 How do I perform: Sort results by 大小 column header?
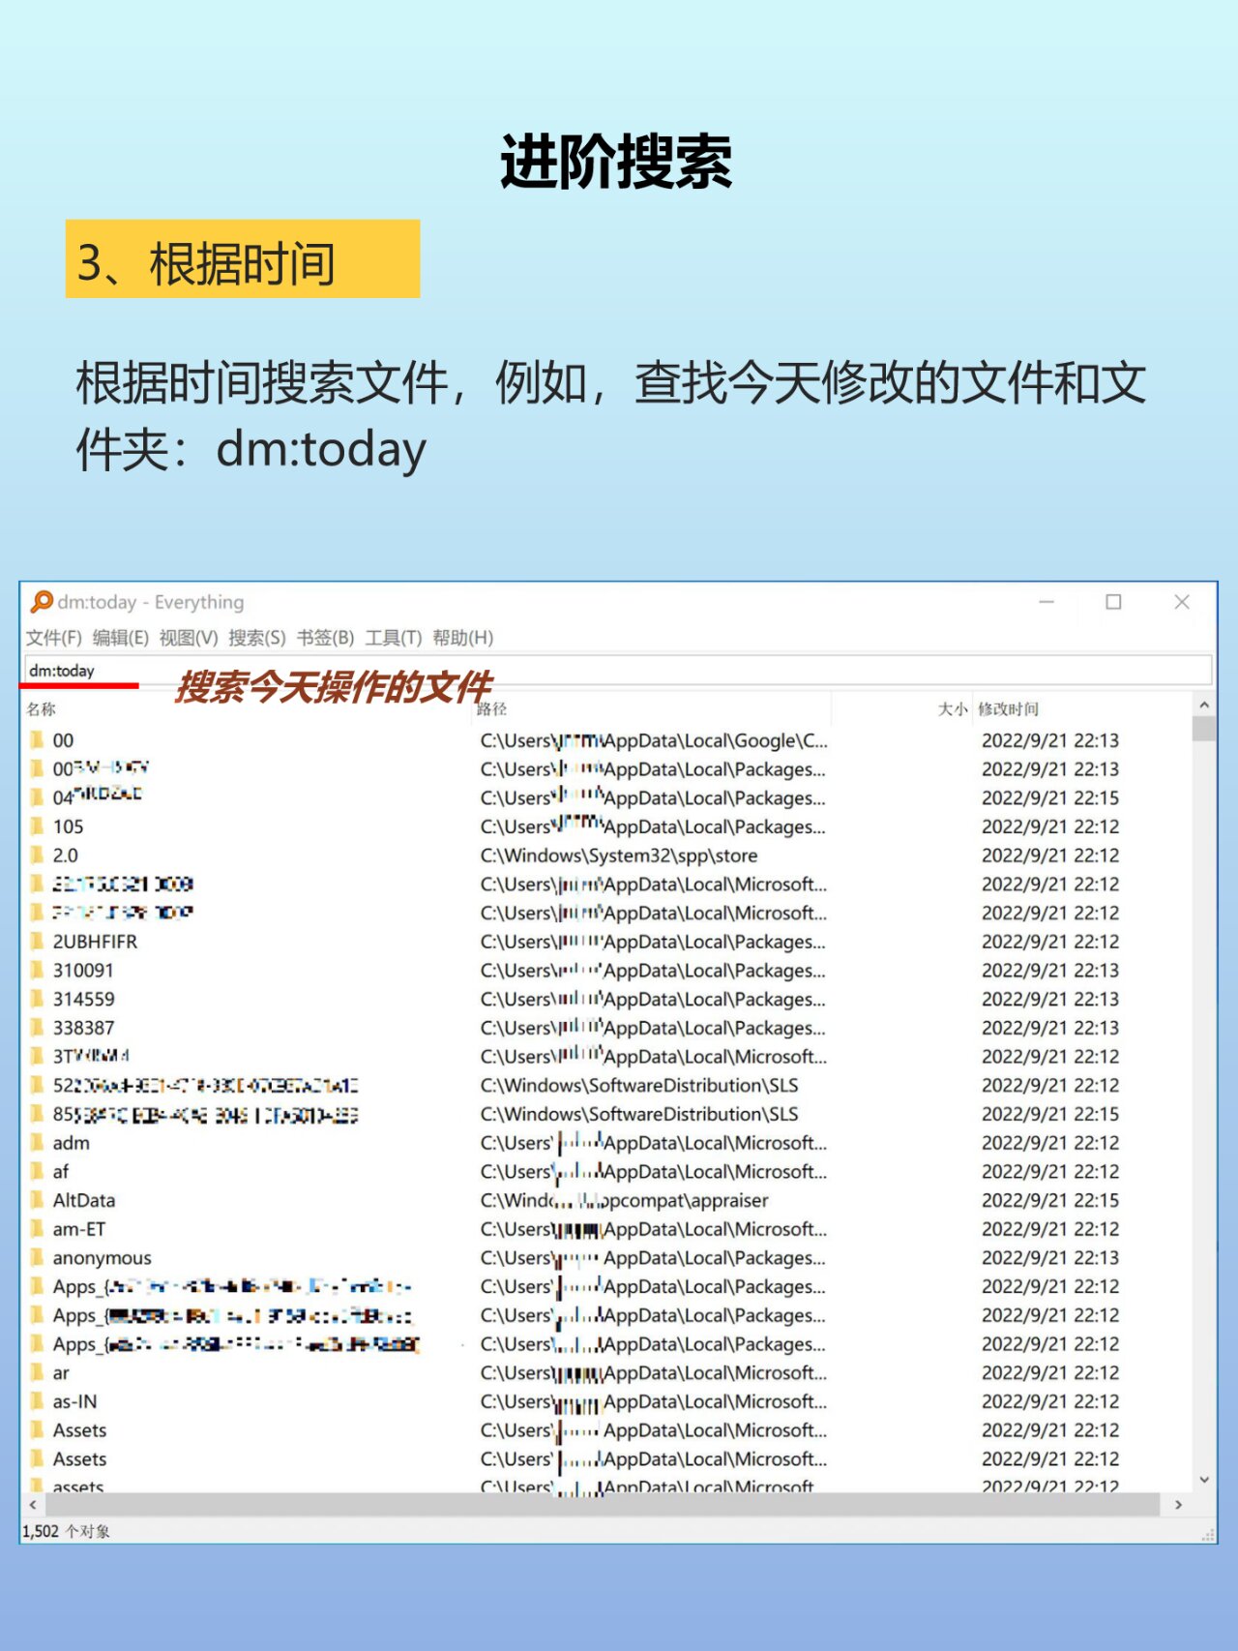pyautogui.click(x=953, y=709)
